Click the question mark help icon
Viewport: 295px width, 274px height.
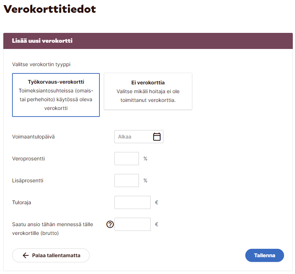coord(110,225)
